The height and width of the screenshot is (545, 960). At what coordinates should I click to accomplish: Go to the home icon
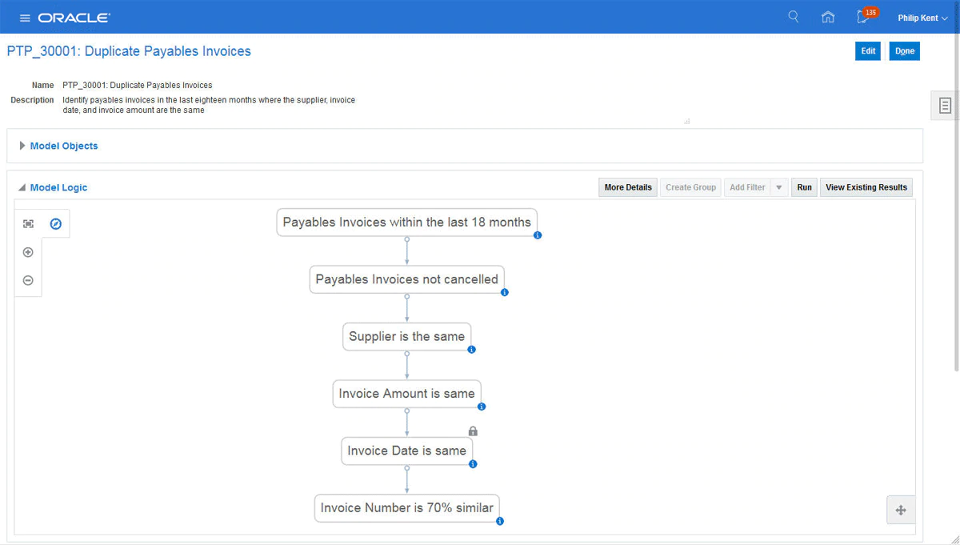tap(828, 17)
